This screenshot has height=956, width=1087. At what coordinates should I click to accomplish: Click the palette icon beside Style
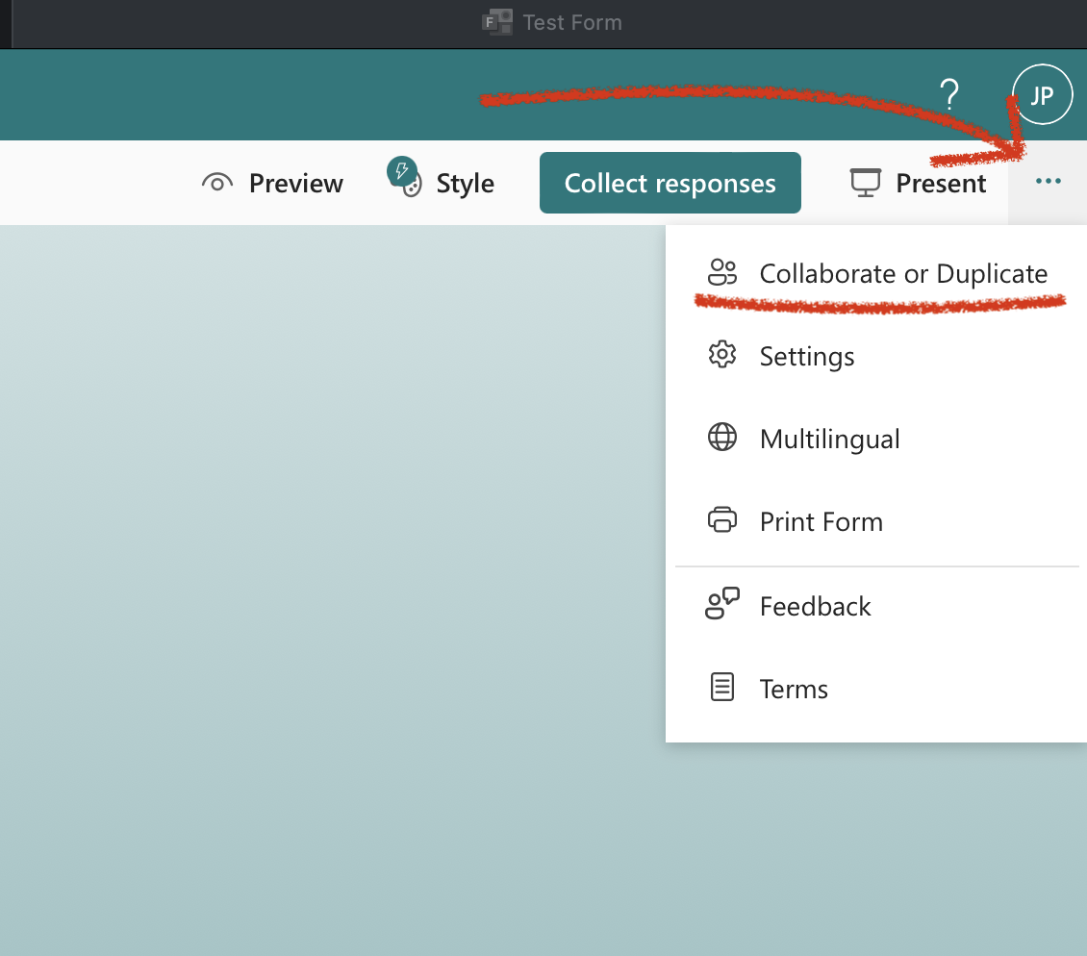[x=413, y=187]
